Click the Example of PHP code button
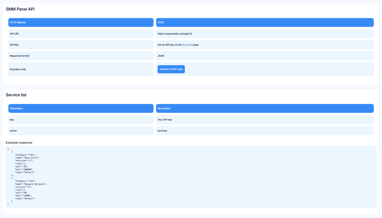 click(x=171, y=69)
